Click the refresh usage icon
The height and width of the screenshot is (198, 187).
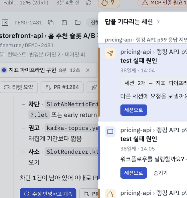[x=89, y=3]
